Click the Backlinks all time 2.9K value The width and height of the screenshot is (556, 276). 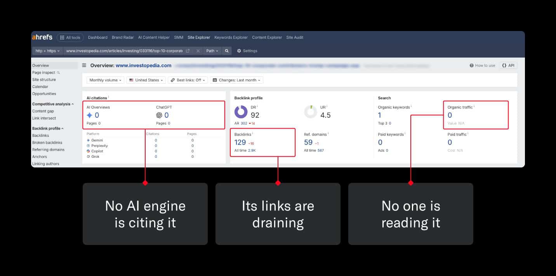(252, 150)
